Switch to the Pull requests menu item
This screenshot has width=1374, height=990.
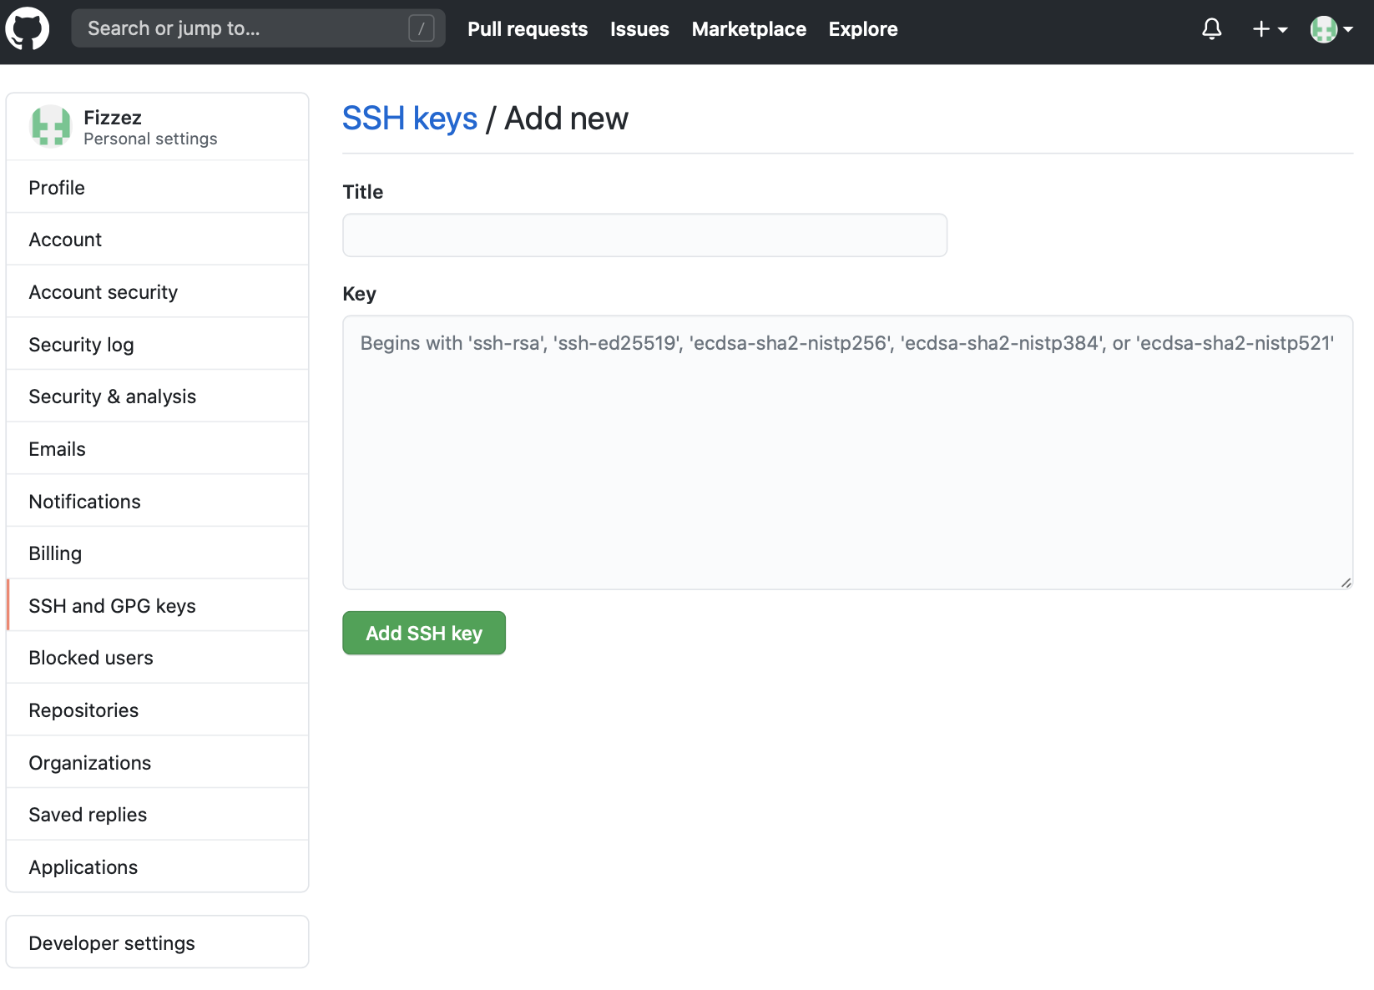(x=528, y=28)
